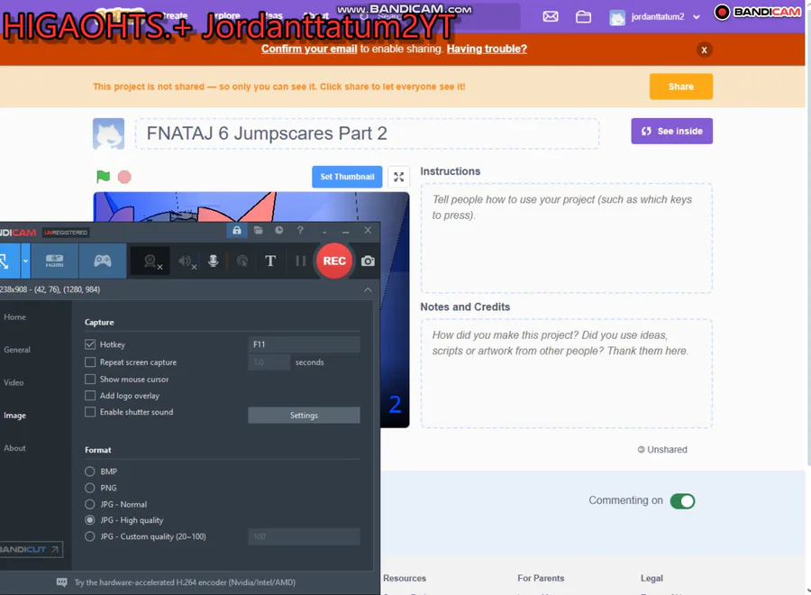The image size is (811, 595).
Task: Select the Bandicam game recording mode gamepad
Action: pos(103,261)
